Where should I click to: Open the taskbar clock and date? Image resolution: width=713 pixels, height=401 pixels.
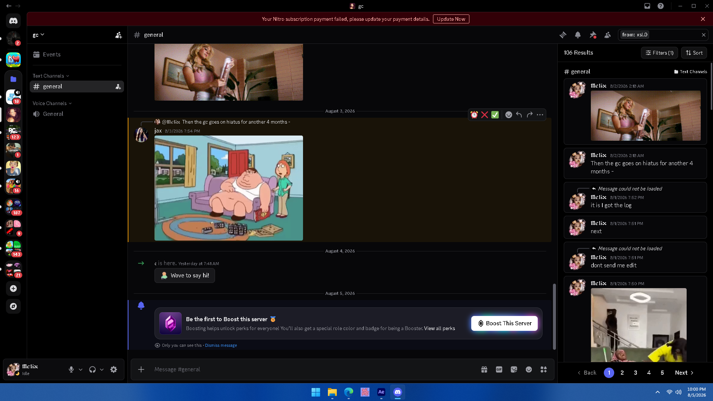696,392
